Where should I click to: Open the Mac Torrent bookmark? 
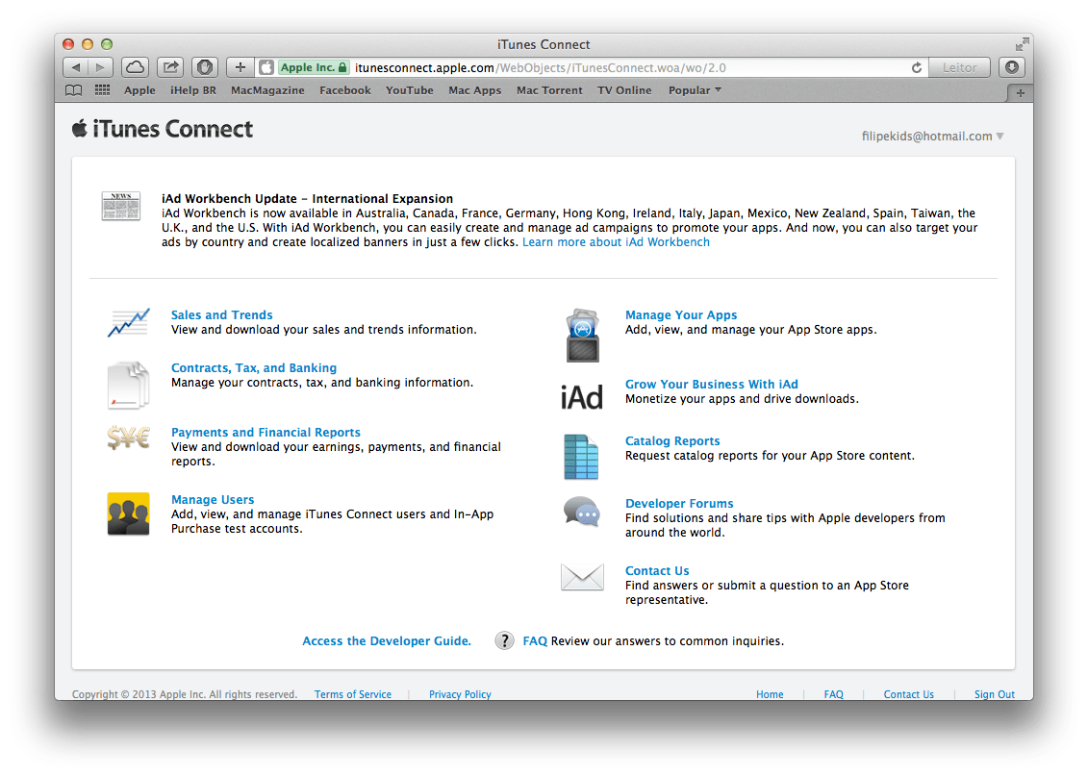(x=549, y=90)
